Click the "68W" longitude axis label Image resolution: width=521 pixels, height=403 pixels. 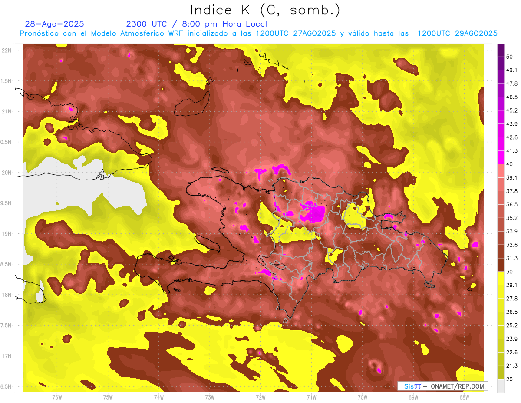coord(464,396)
